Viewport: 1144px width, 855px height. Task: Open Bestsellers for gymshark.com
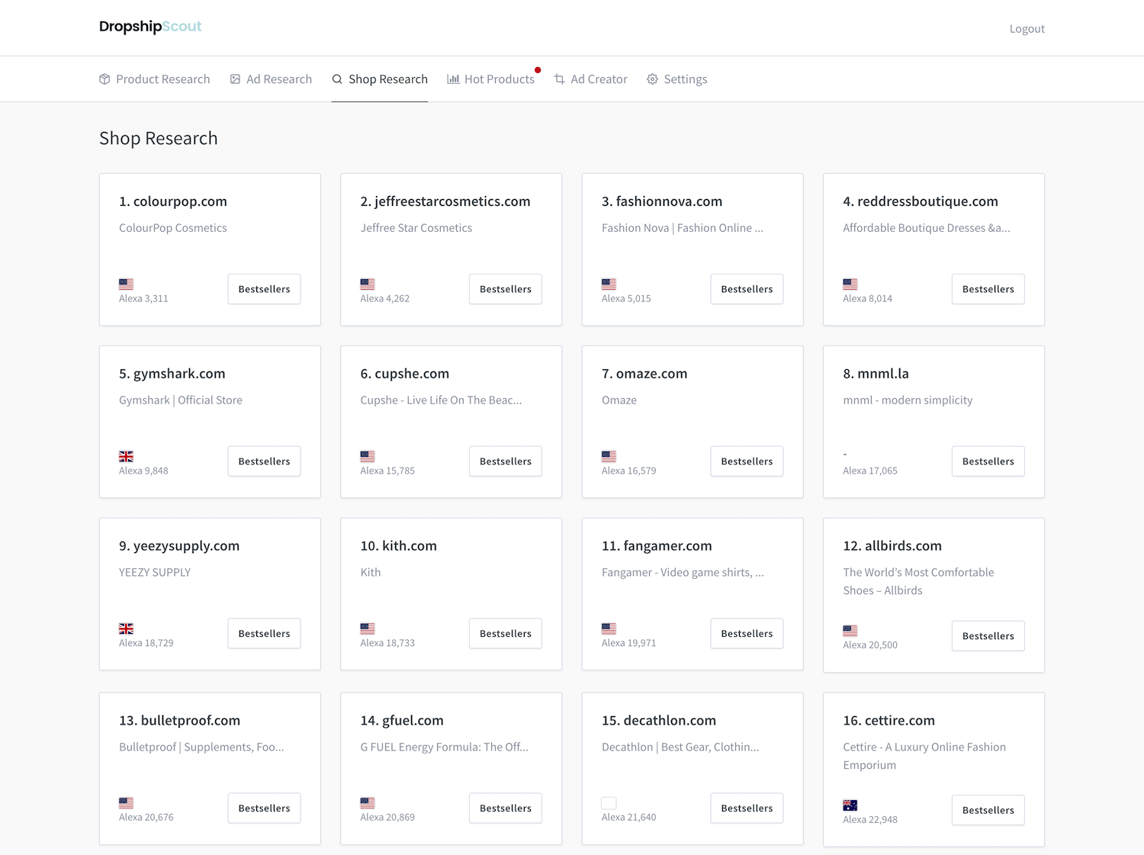click(x=264, y=461)
